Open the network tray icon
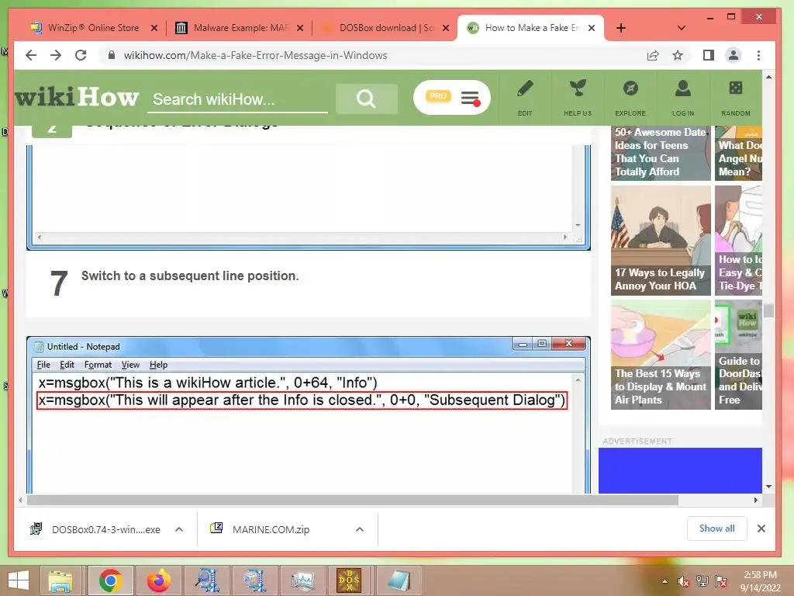 point(703,581)
